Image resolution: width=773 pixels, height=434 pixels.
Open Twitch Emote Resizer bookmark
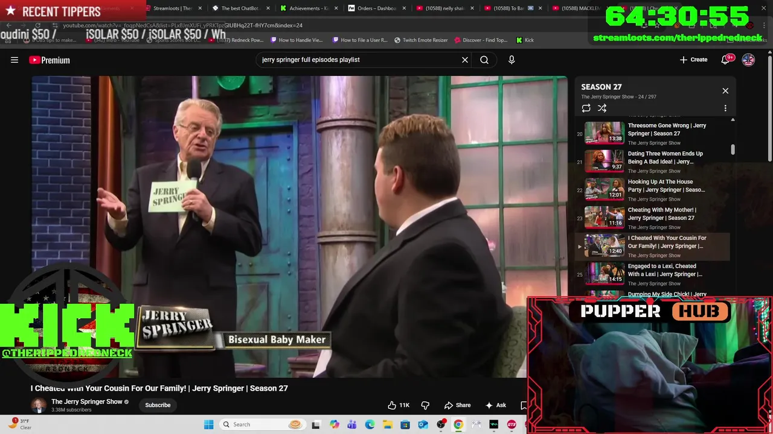(x=421, y=40)
